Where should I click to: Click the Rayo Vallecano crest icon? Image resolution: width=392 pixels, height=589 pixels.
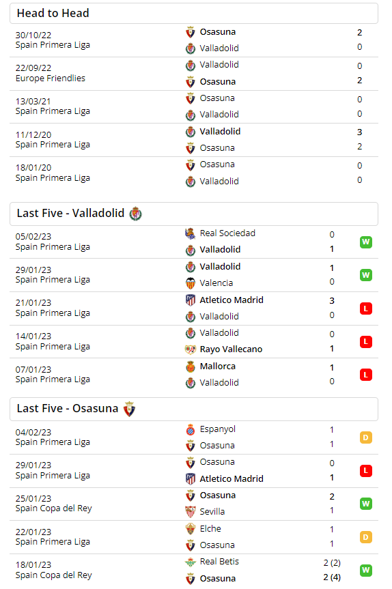191,349
